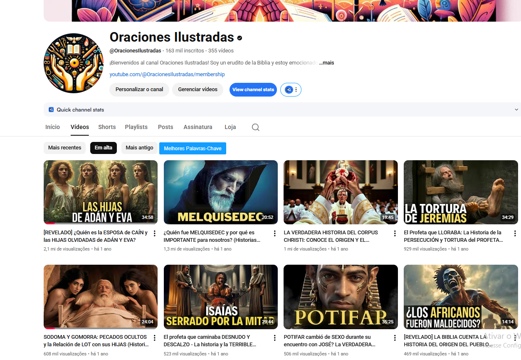This screenshot has width=521, height=360.
Task: Open options menu for CORPUS CHRISTI video
Action: pos(395,233)
